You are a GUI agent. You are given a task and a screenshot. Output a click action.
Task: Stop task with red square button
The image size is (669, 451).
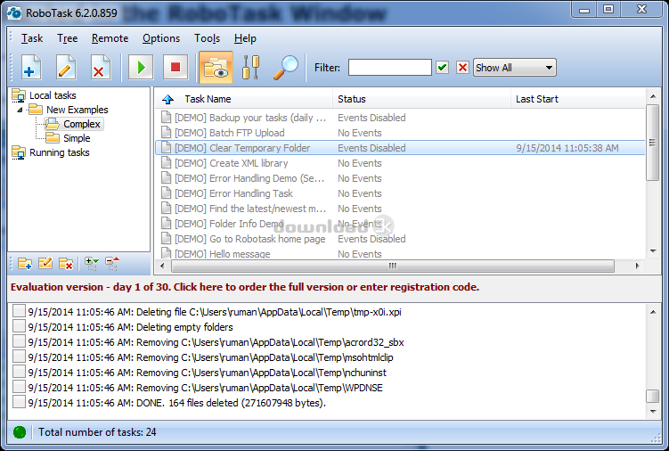(175, 68)
